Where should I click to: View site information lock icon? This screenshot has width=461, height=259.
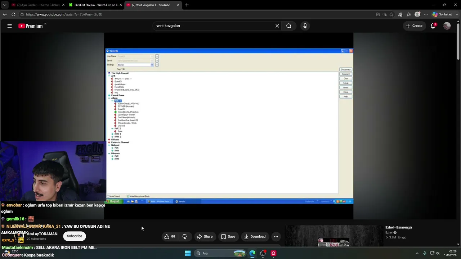(22, 14)
